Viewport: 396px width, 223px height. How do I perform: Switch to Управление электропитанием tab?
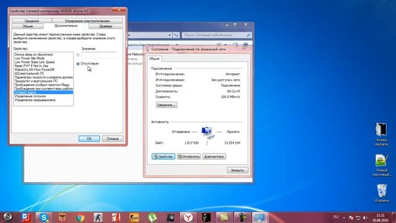tap(87, 20)
